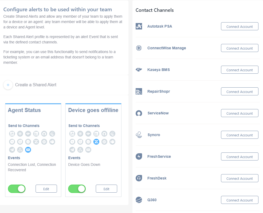Toggle Q360 icon in Device goes offline card
Image resolution: width=263 pixels, height=213 pixels.
tap(88, 142)
